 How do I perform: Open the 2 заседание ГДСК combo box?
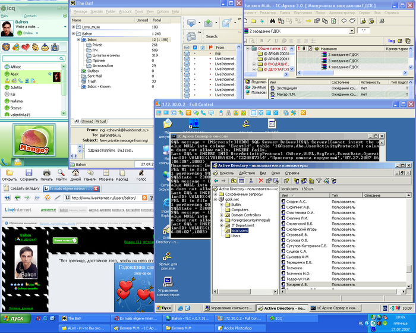[x=352, y=31]
